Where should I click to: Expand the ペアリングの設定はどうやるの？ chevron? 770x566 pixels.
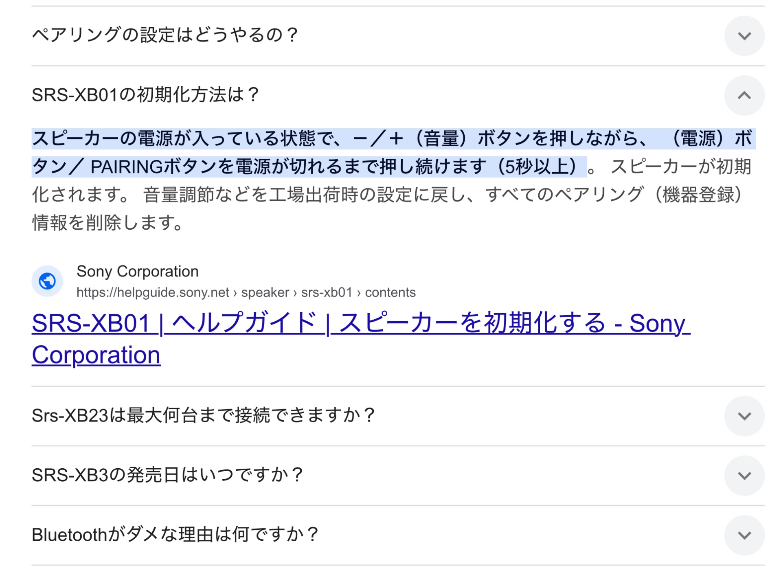pos(744,36)
